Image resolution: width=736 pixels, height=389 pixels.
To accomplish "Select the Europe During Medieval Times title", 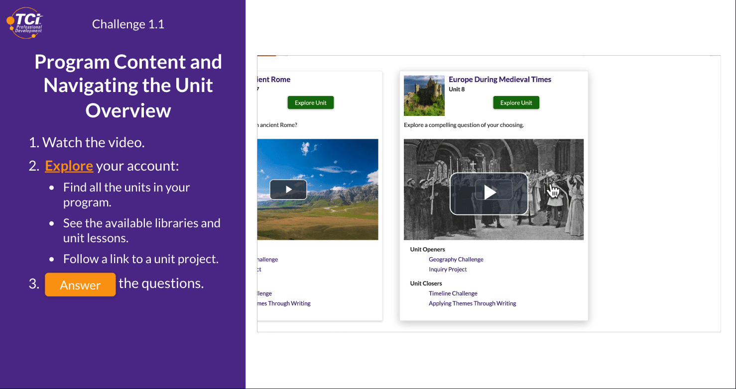I will click(x=499, y=80).
